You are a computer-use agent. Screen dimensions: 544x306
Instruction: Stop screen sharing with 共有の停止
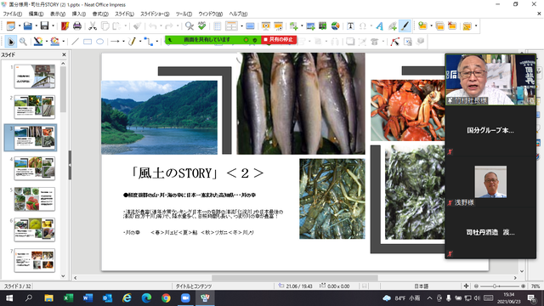[279, 40]
